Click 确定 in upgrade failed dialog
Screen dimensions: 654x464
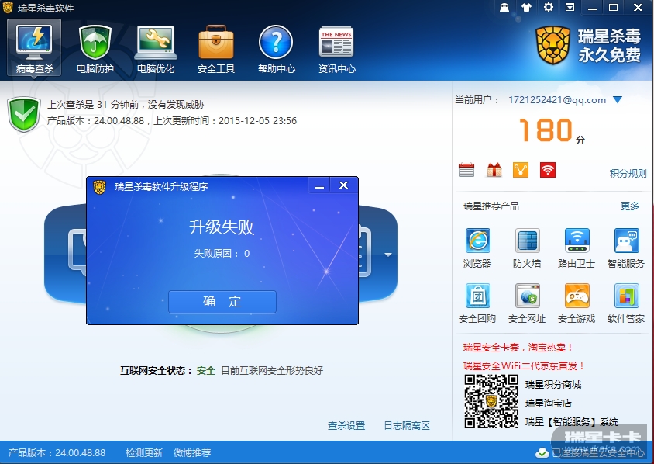click(x=222, y=302)
